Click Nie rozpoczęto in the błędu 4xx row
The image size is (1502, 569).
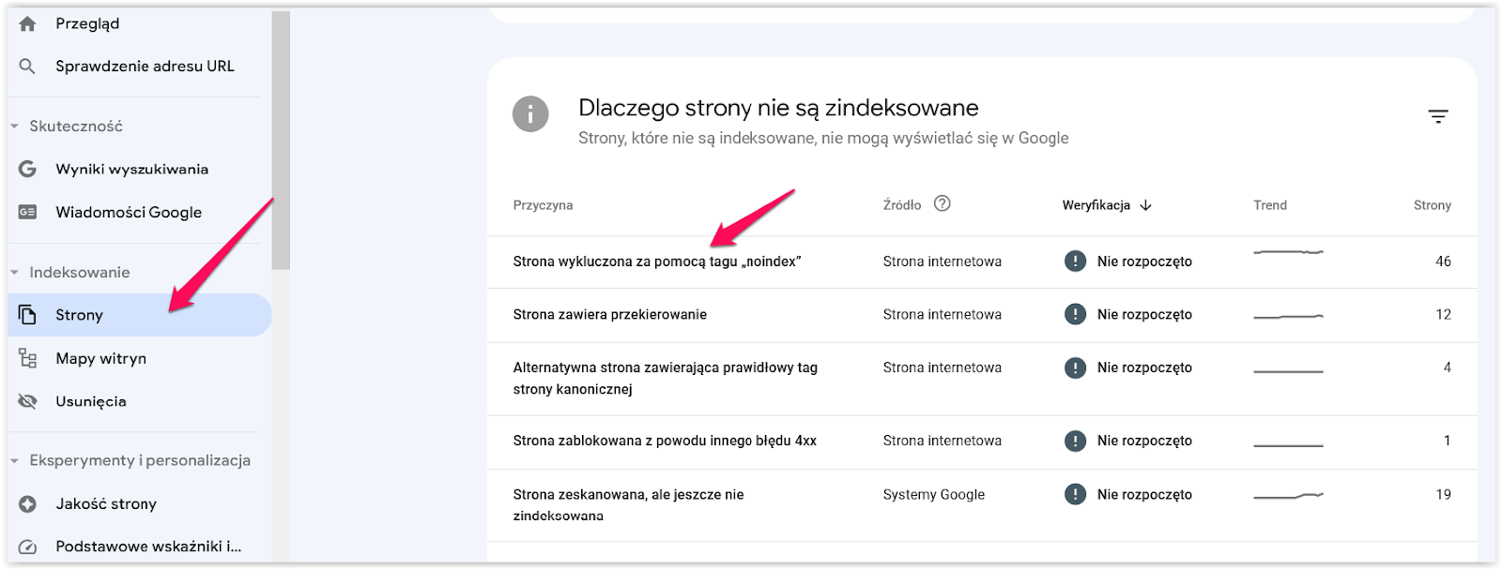pos(1144,441)
